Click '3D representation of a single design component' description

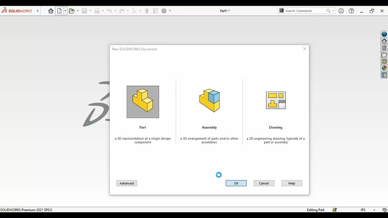click(143, 140)
